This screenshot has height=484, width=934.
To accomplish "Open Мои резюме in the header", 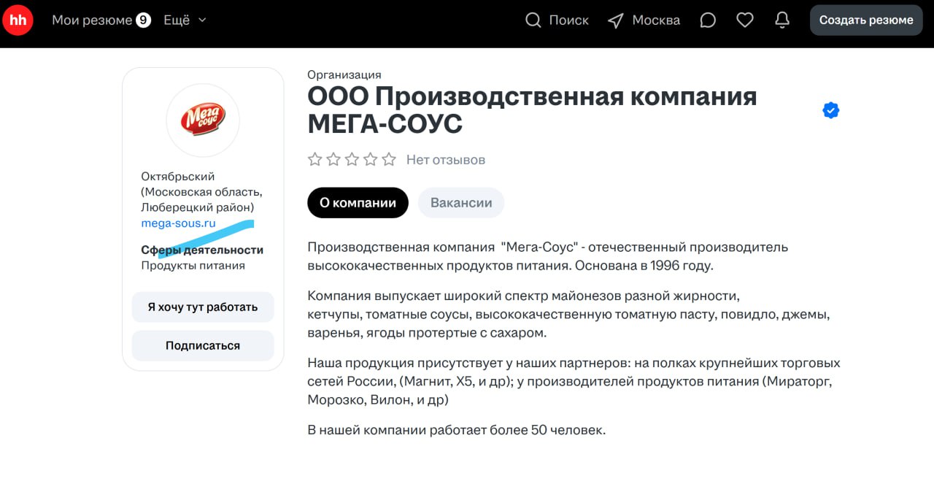I will [x=92, y=20].
